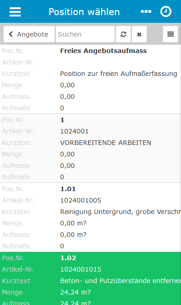Click article number 1024001015
Viewport: 181px width, 305px height.
[x=81, y=269]
